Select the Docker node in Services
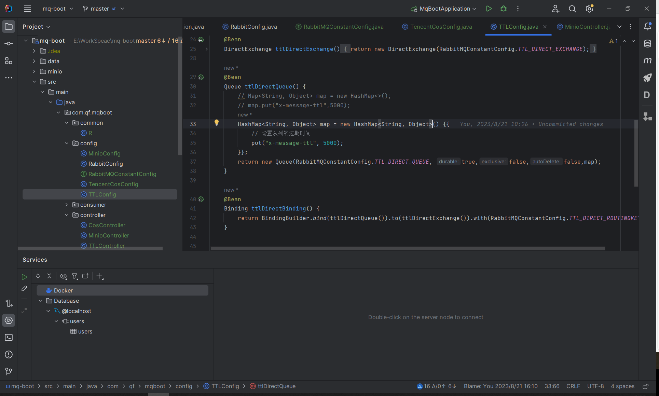659x396 pixels. [123, 290]
